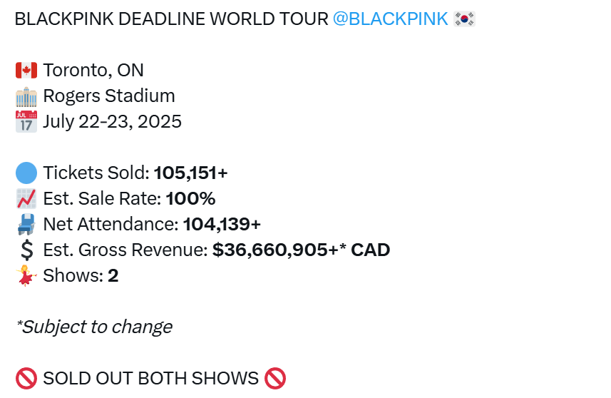This screenshot has width=611, height=398.
Task: Click the BLACKPINK DEADLINE WORLD TOUR heading
Action: tap(171, 19)
